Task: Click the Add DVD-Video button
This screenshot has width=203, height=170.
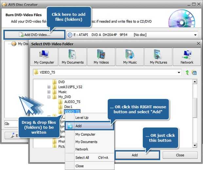Action: 34,35
